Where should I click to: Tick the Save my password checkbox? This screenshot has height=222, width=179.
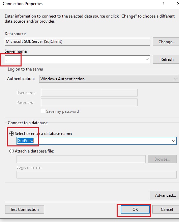(x=43, y=111)
